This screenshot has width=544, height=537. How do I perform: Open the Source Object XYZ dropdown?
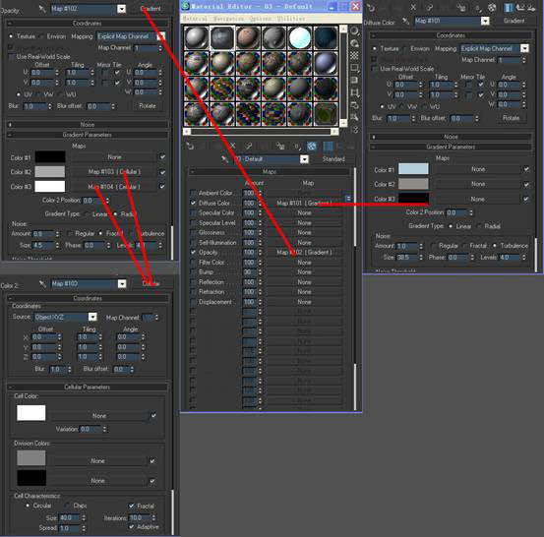point(92,317)
